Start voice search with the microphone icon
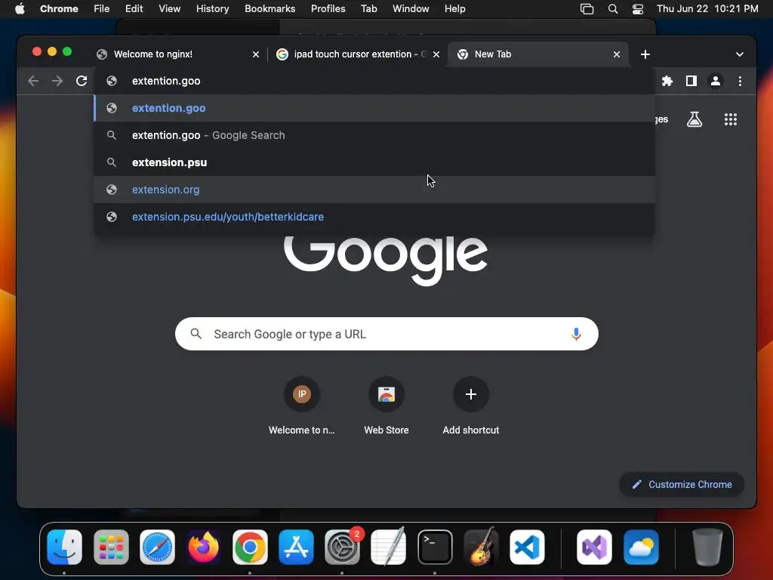This screenshot has height=580, width=773. pyautogui.click(x=576, y=334)
